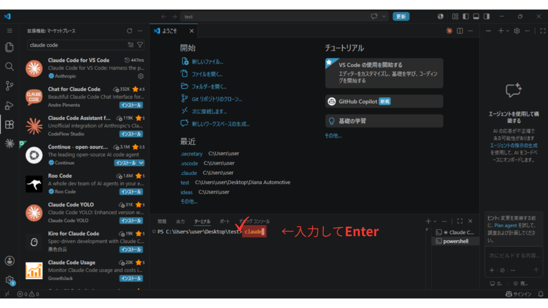
Task: Open the Extensions view icon
Action: pos(10,124)
